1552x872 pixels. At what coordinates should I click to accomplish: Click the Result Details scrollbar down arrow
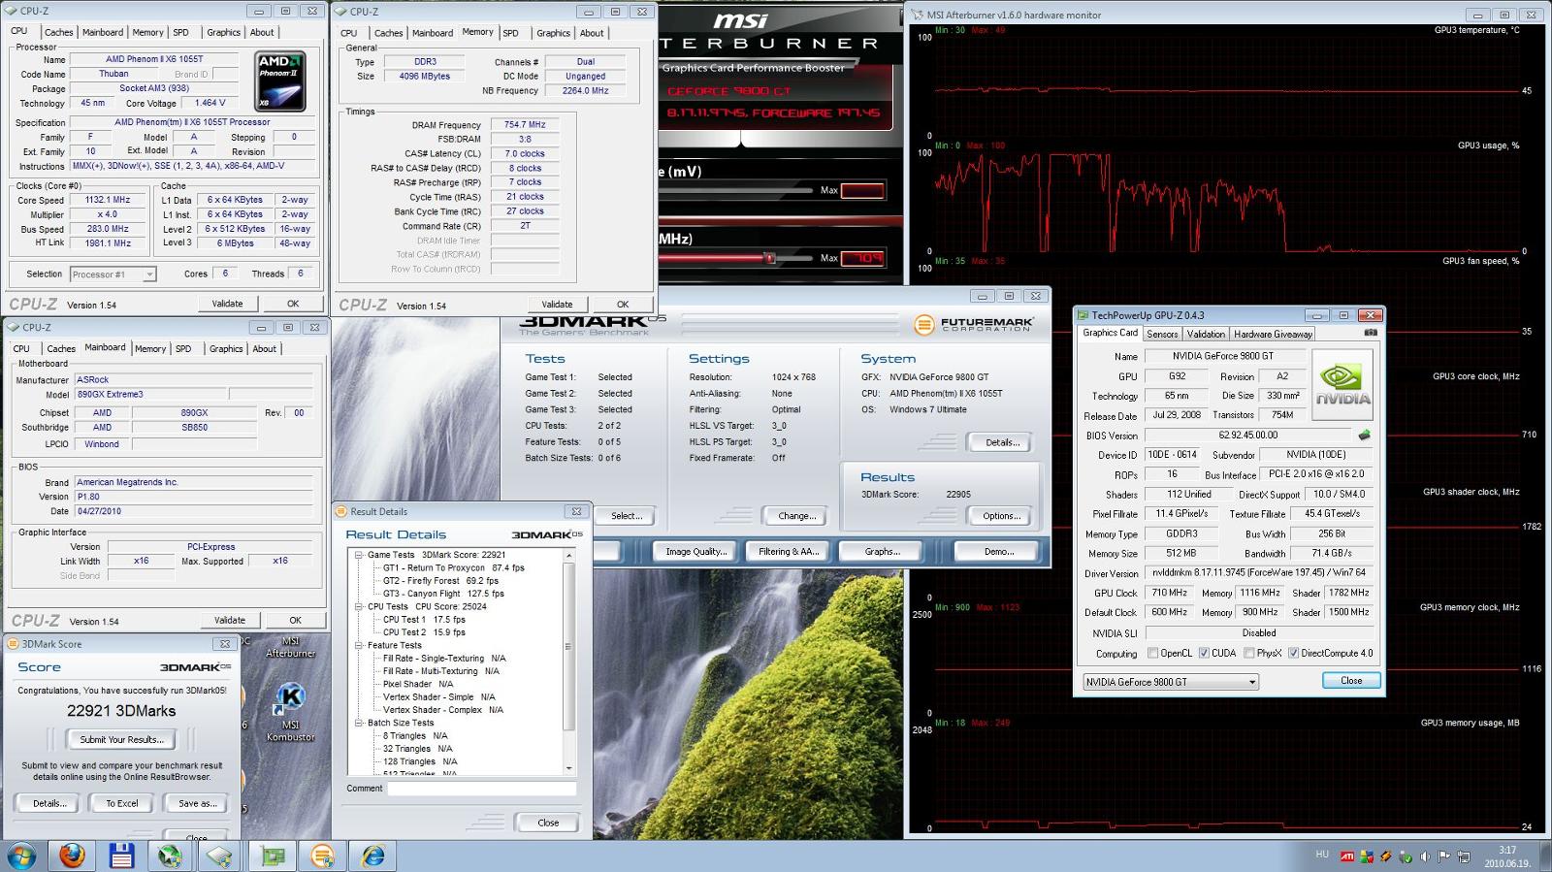569,768
